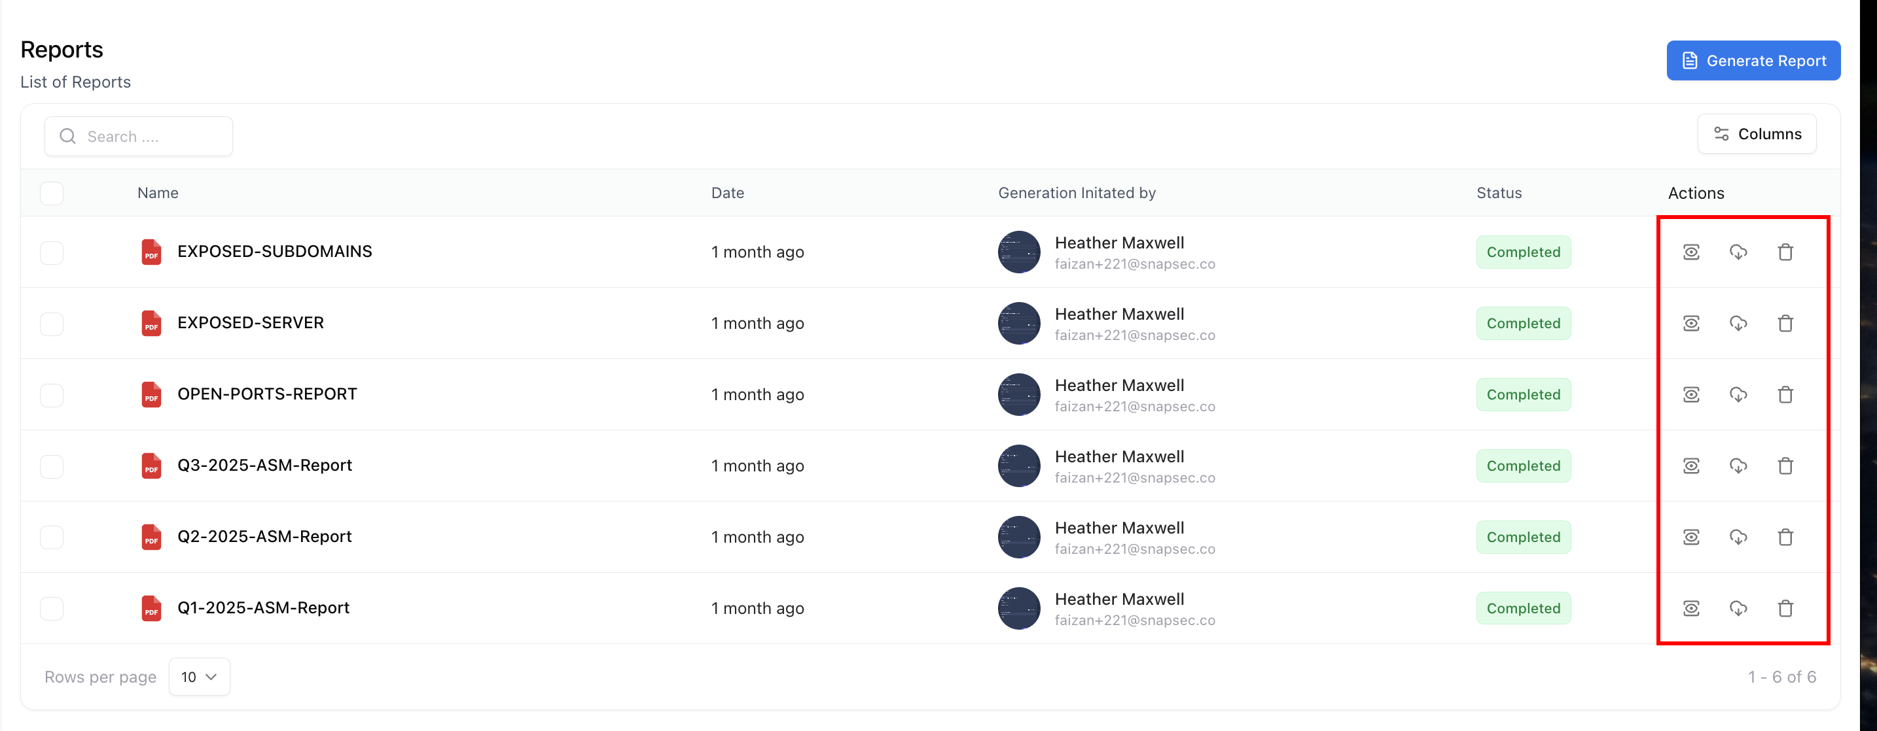Check the Q1-2025-ASM-Report checkbox
Viewport: 1877px width, 731px height.
coord(51,608)
